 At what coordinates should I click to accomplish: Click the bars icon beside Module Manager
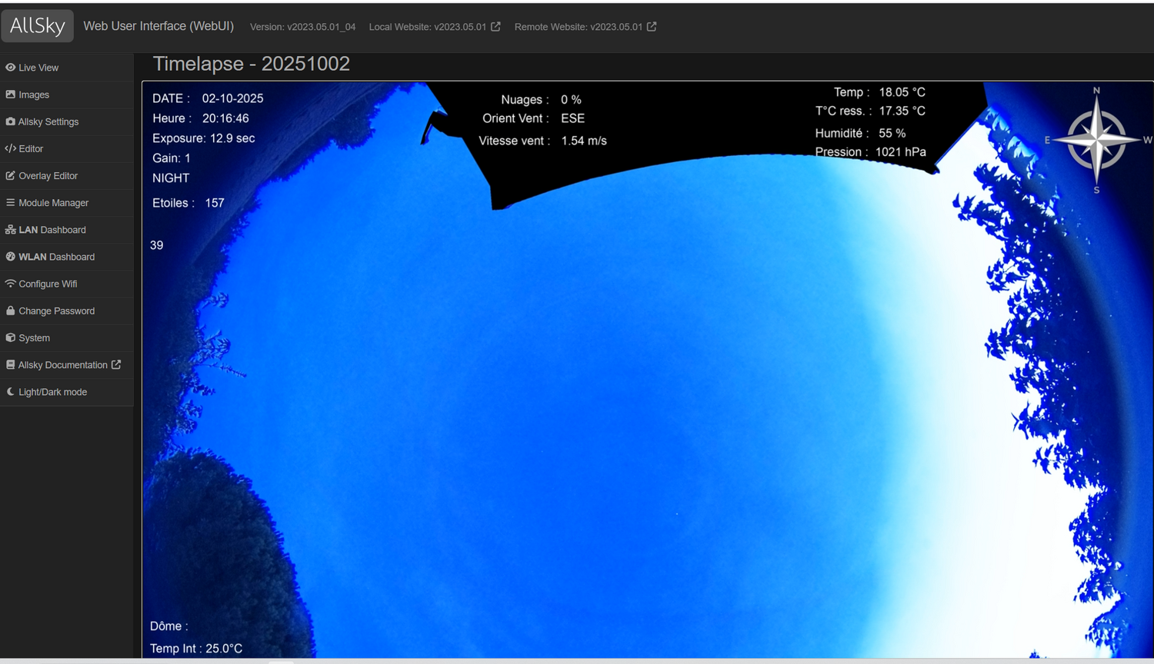[10, 202]
